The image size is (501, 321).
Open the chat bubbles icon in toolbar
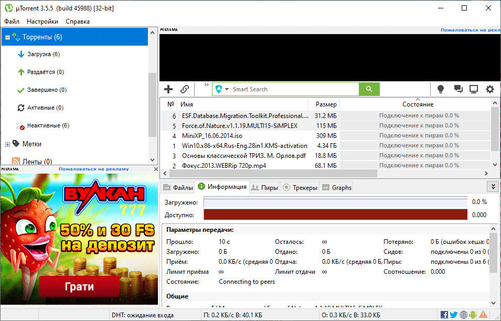pos(458,89)
